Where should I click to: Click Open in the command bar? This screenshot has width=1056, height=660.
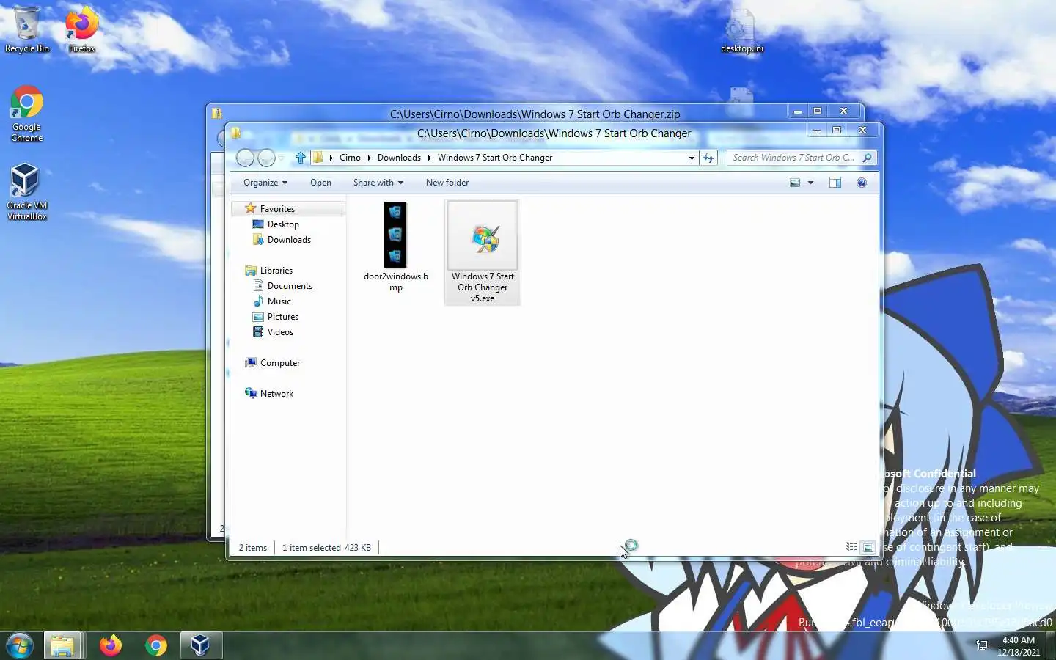tap(320, 183)
